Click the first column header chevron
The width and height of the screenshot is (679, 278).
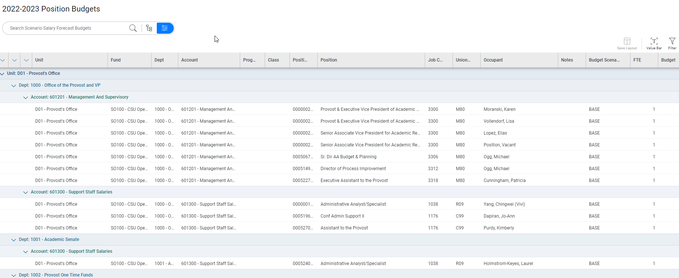3,60
